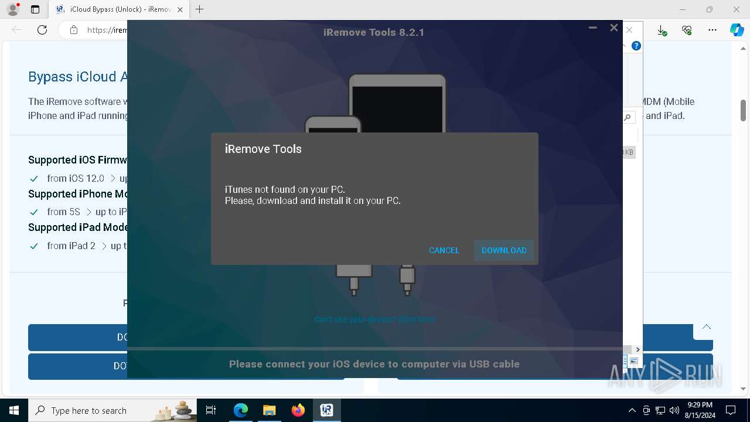Switch to large thumbnails view icon
750x422 pixels.
(x=634, y=361)
